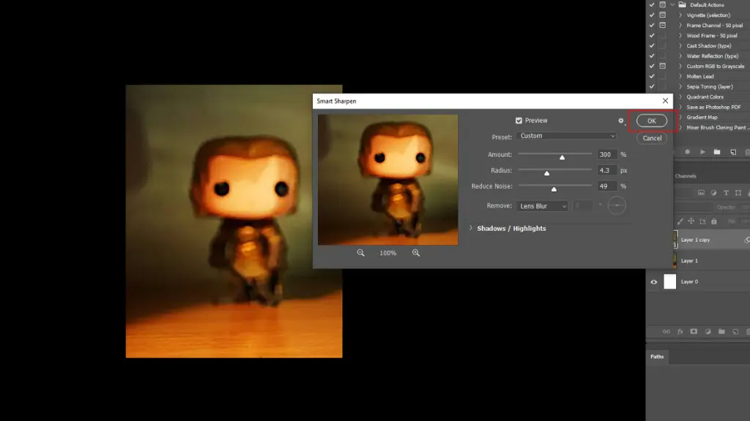Image resolution: width=750 pixels, height=421 pixels.
Task: Add a layer mask
Action: (694, 331)
